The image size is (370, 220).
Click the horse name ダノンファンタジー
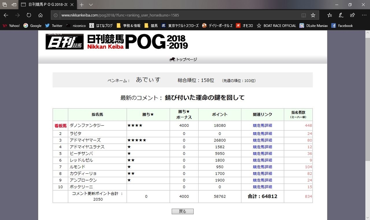click(87, 125)
